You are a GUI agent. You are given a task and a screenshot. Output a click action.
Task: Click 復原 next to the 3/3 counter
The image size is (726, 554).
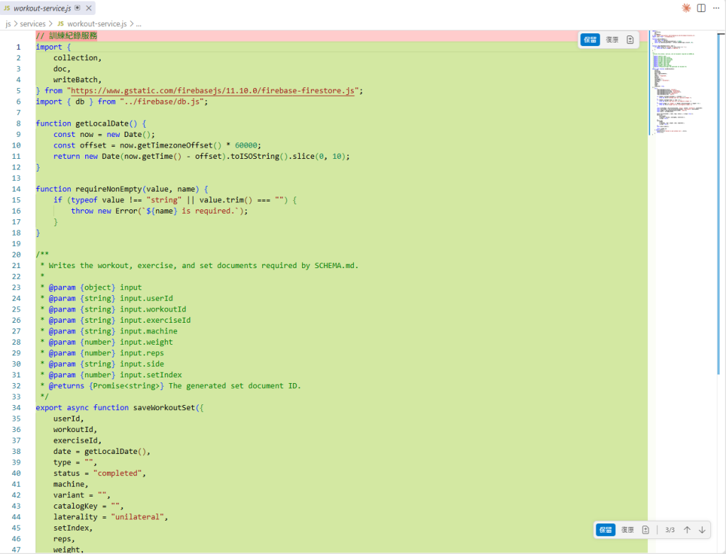coord(627,530)
